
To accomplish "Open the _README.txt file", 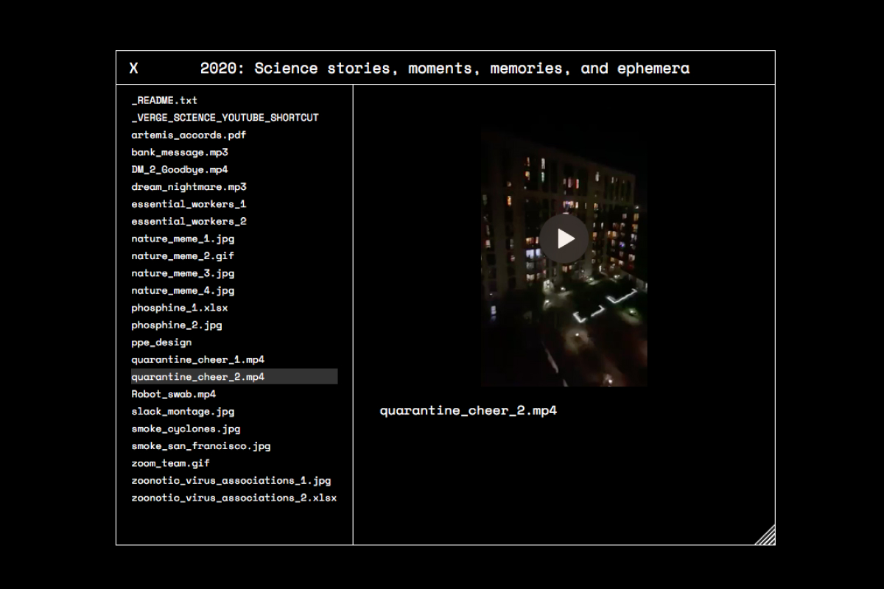I will click(x=164, y=100).
